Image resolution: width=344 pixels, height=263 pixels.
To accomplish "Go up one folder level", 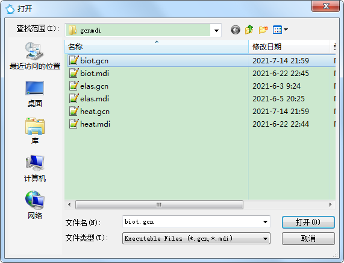I will pyautogui.click(x=249, y=30).
